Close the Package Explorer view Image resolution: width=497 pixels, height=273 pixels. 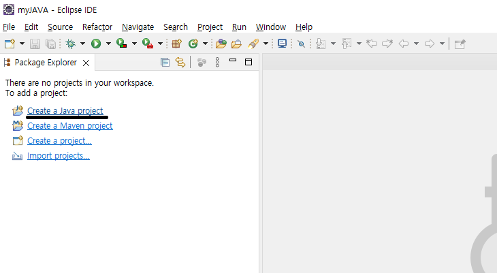click(86, 63)
